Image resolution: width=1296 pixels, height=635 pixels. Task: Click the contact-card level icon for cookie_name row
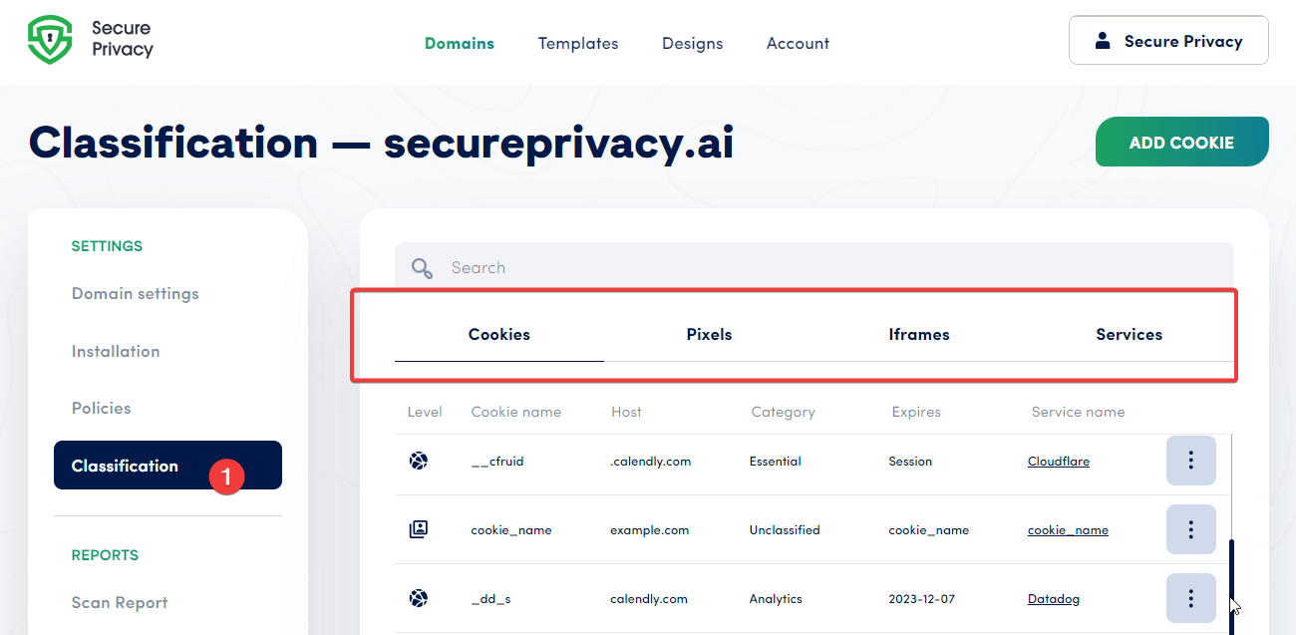(x=419, y=529)
